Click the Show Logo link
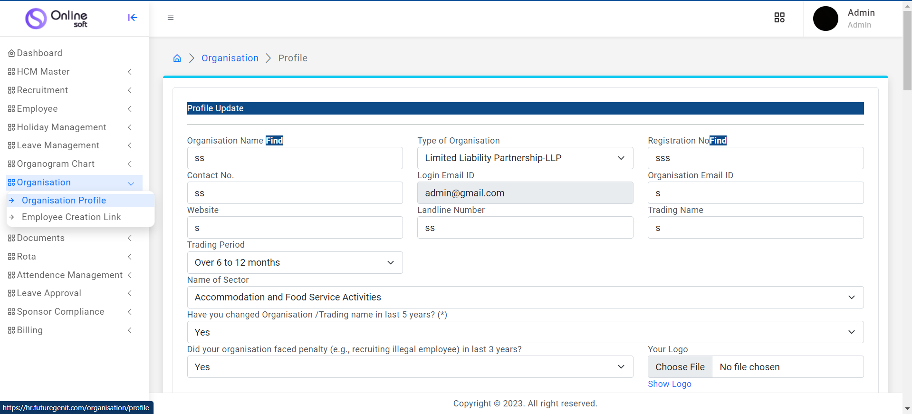This screenshot has width=912, height=414. click(x=669, y=384)
